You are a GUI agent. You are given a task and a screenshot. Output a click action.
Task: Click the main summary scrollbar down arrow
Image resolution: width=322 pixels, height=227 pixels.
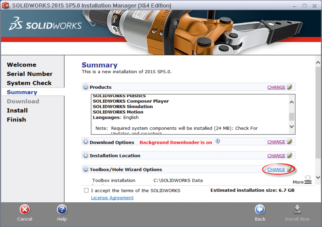(x=318, y=177)
